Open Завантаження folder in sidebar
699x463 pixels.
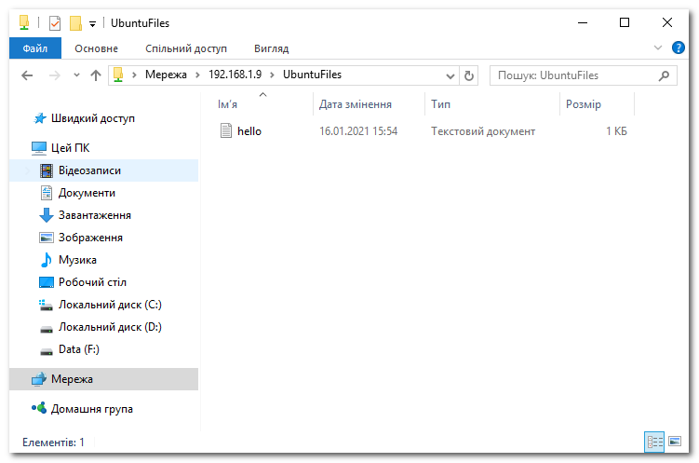94,215
